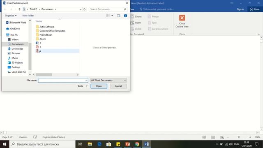Select This PC in navigation pane

12,35
